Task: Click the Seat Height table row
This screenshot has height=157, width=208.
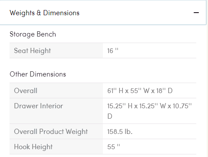Action: pyautogui.click(x=103, y=50)
